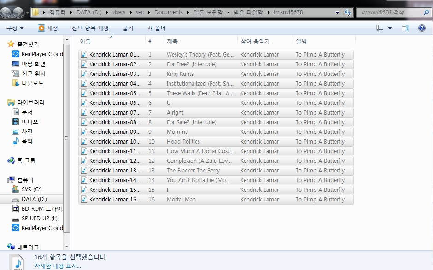433x270 pixels.
Task: Click 자세한 내용 표시 details link
Action: tap(58, 265)
